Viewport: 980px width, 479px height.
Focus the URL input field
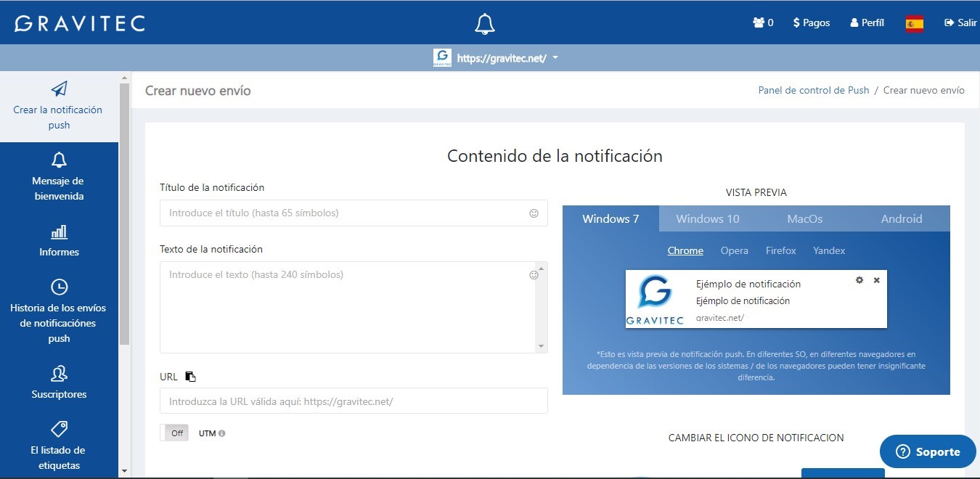coord(354,401)
